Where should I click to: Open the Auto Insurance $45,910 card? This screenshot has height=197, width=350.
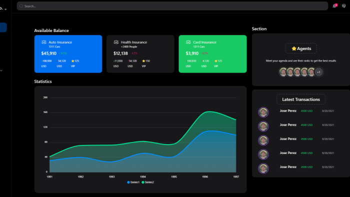(x=68, y=54)
